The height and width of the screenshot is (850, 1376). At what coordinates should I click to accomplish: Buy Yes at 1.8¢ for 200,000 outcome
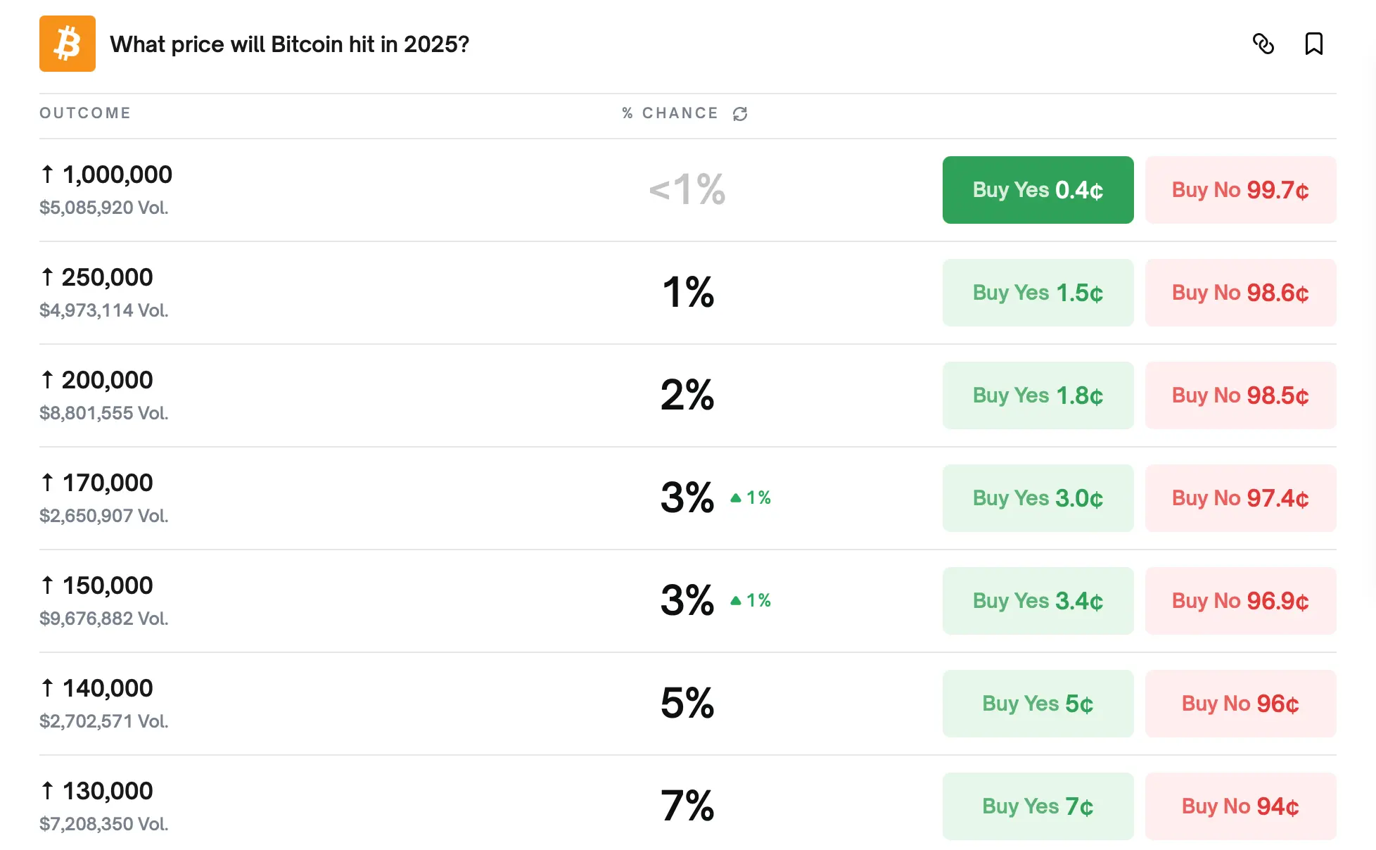[1038, 395]
